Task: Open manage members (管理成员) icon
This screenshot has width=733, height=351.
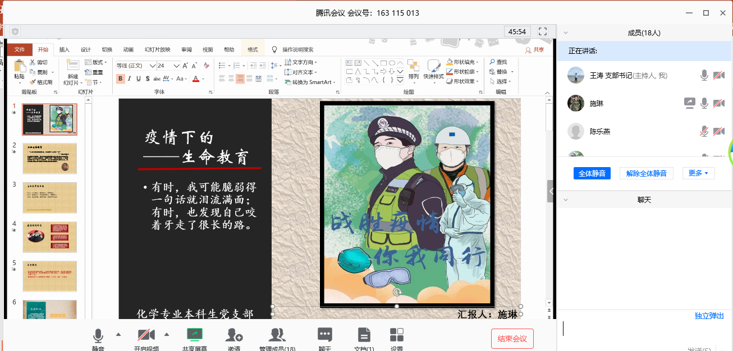Action: tap(277, 335)
